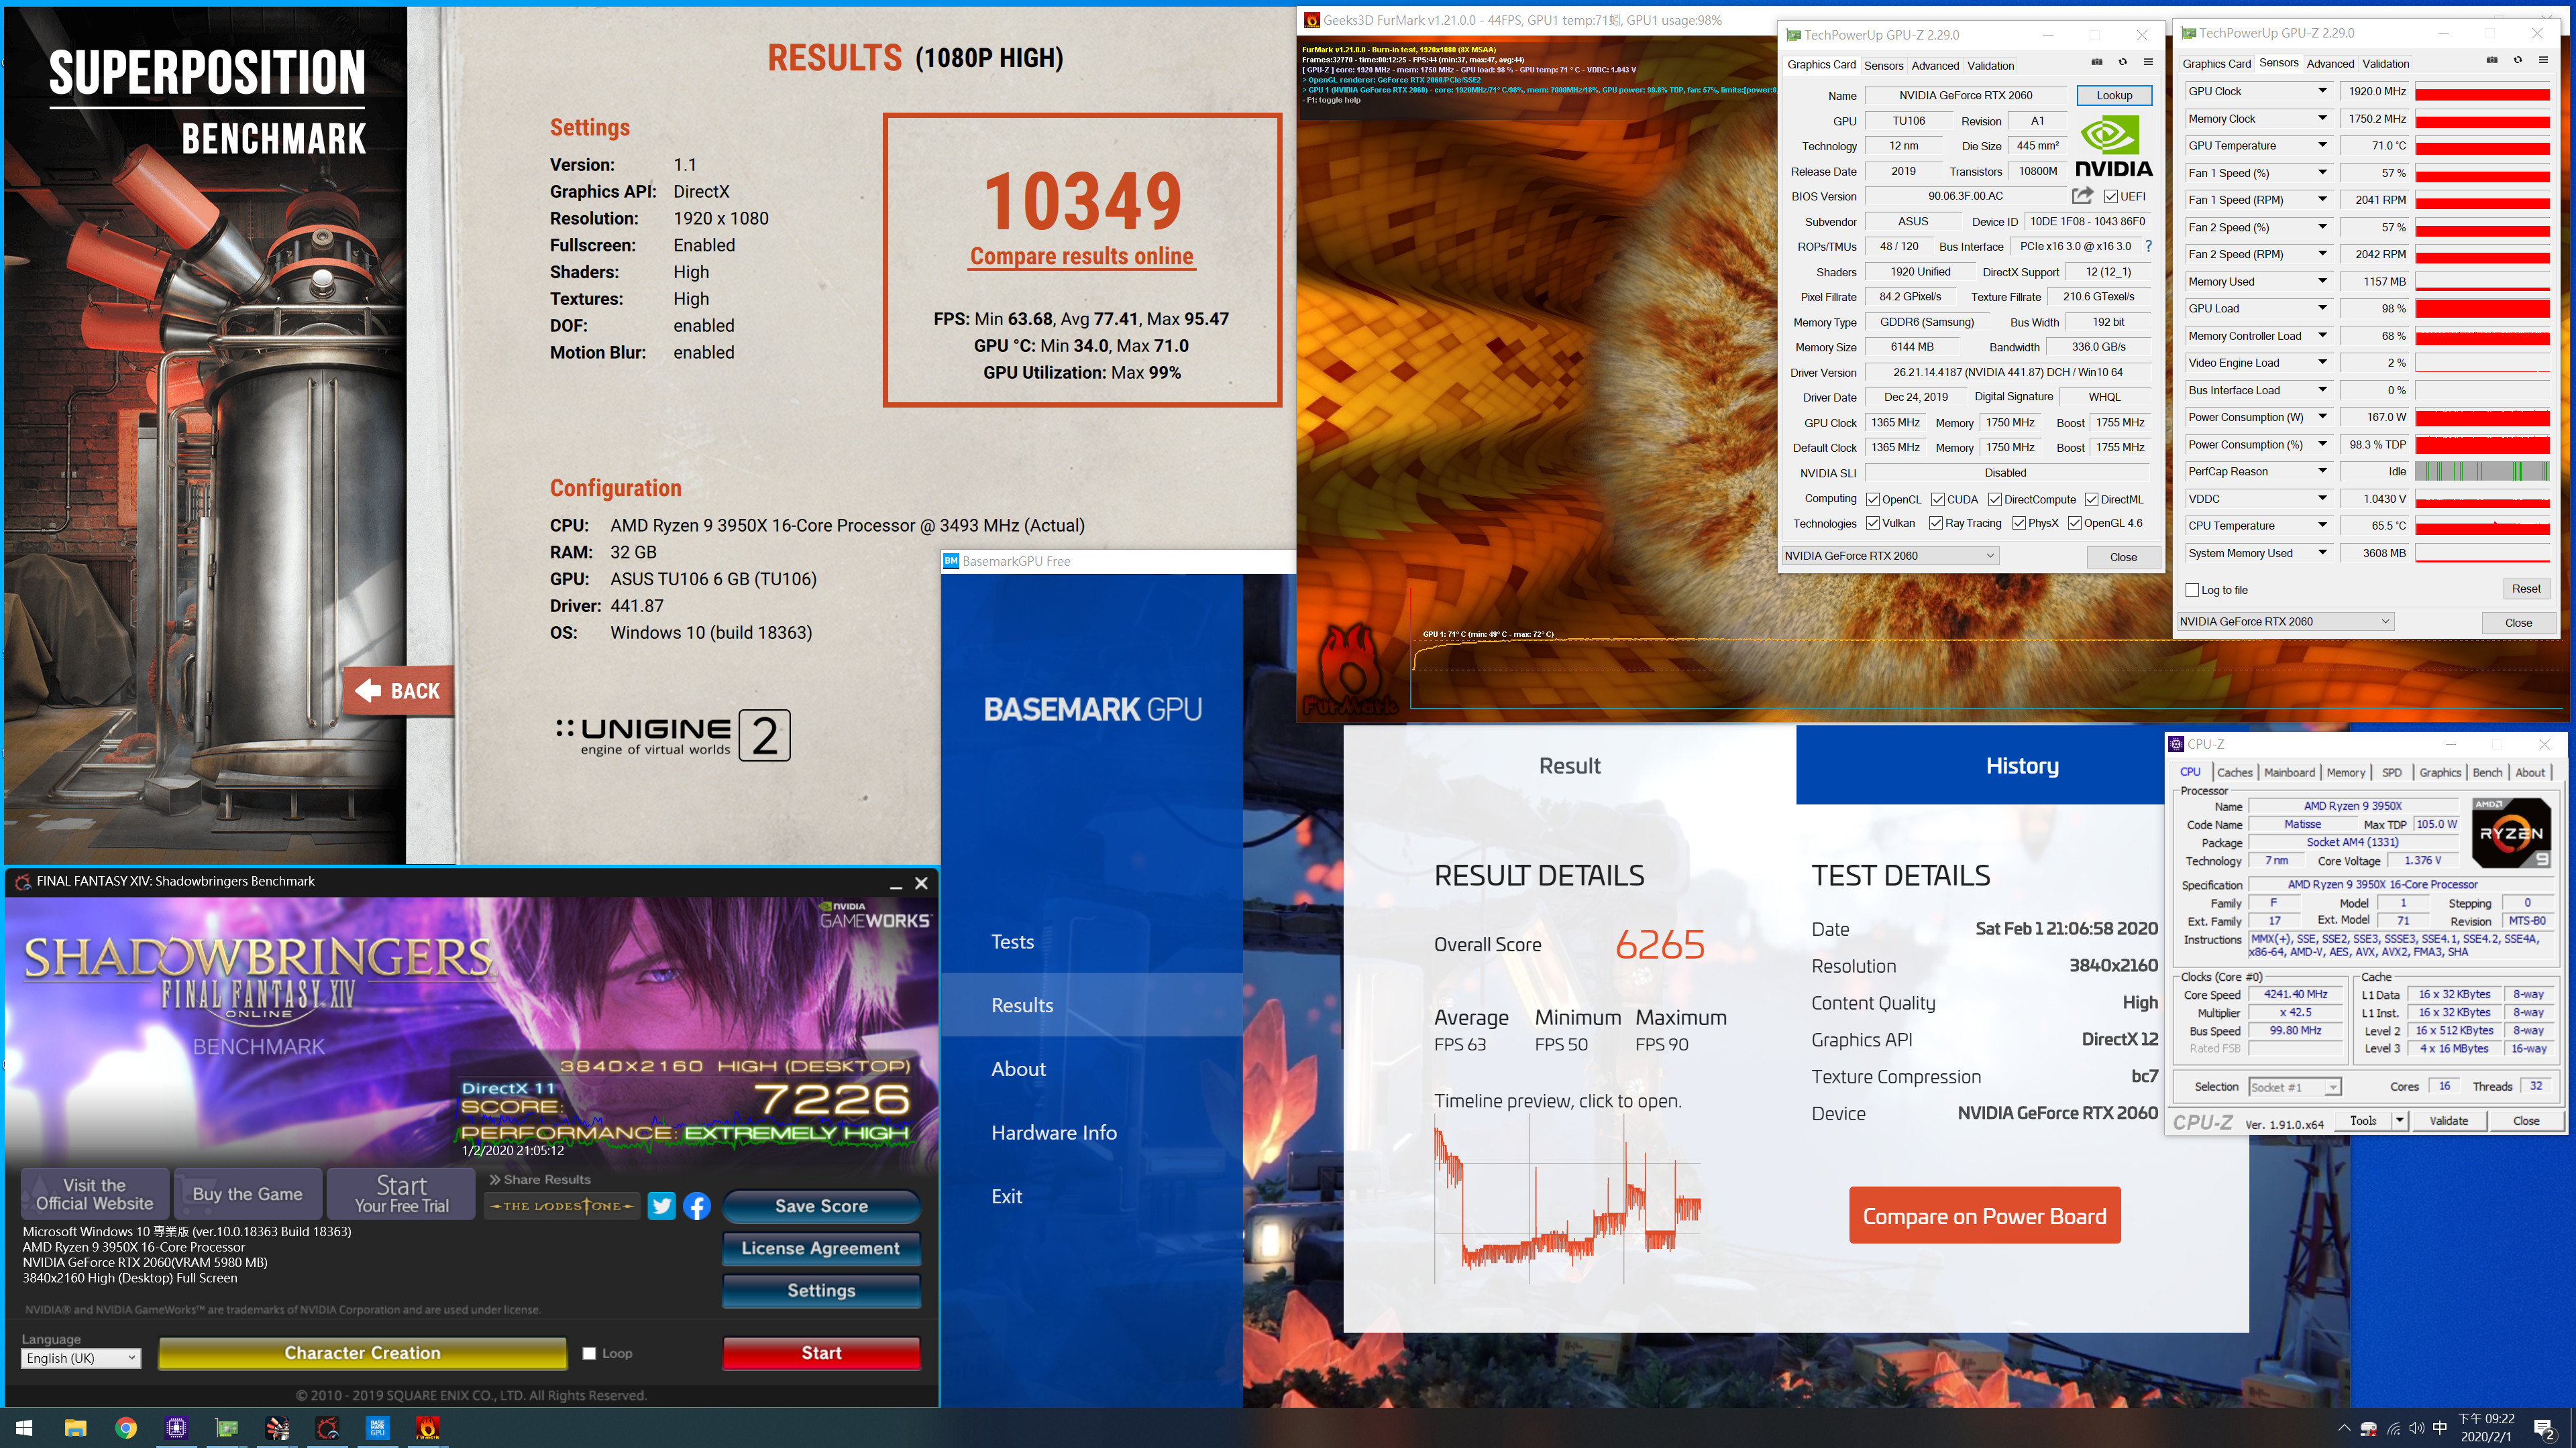Open GPU selector dropdown in GPU-Z sensors window
This screenshot has height=1448, width=2576.
2285,621
